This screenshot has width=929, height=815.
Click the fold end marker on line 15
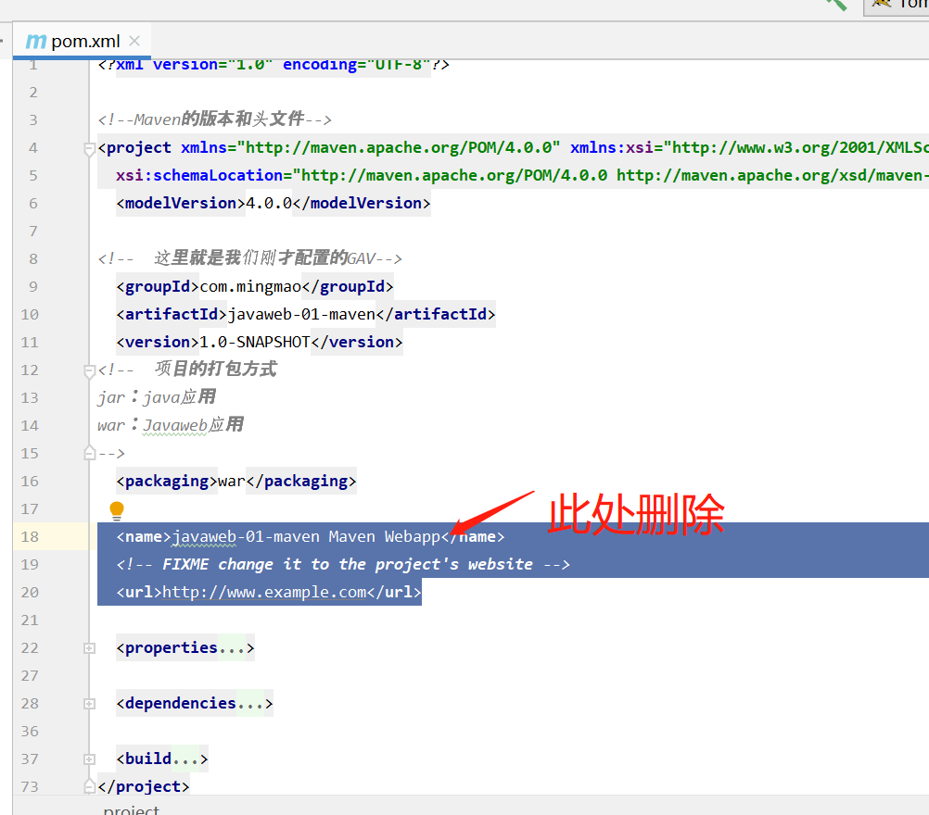(x=89, y=454)
